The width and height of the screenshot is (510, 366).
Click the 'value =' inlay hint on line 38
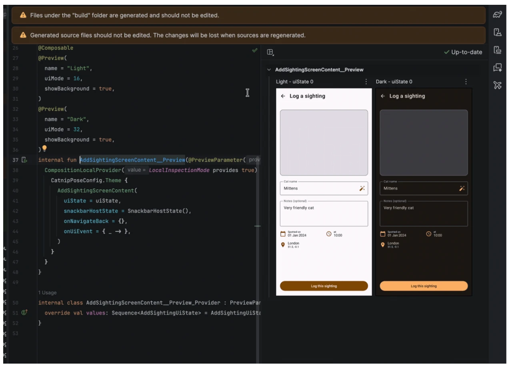(x=136, y=170)
